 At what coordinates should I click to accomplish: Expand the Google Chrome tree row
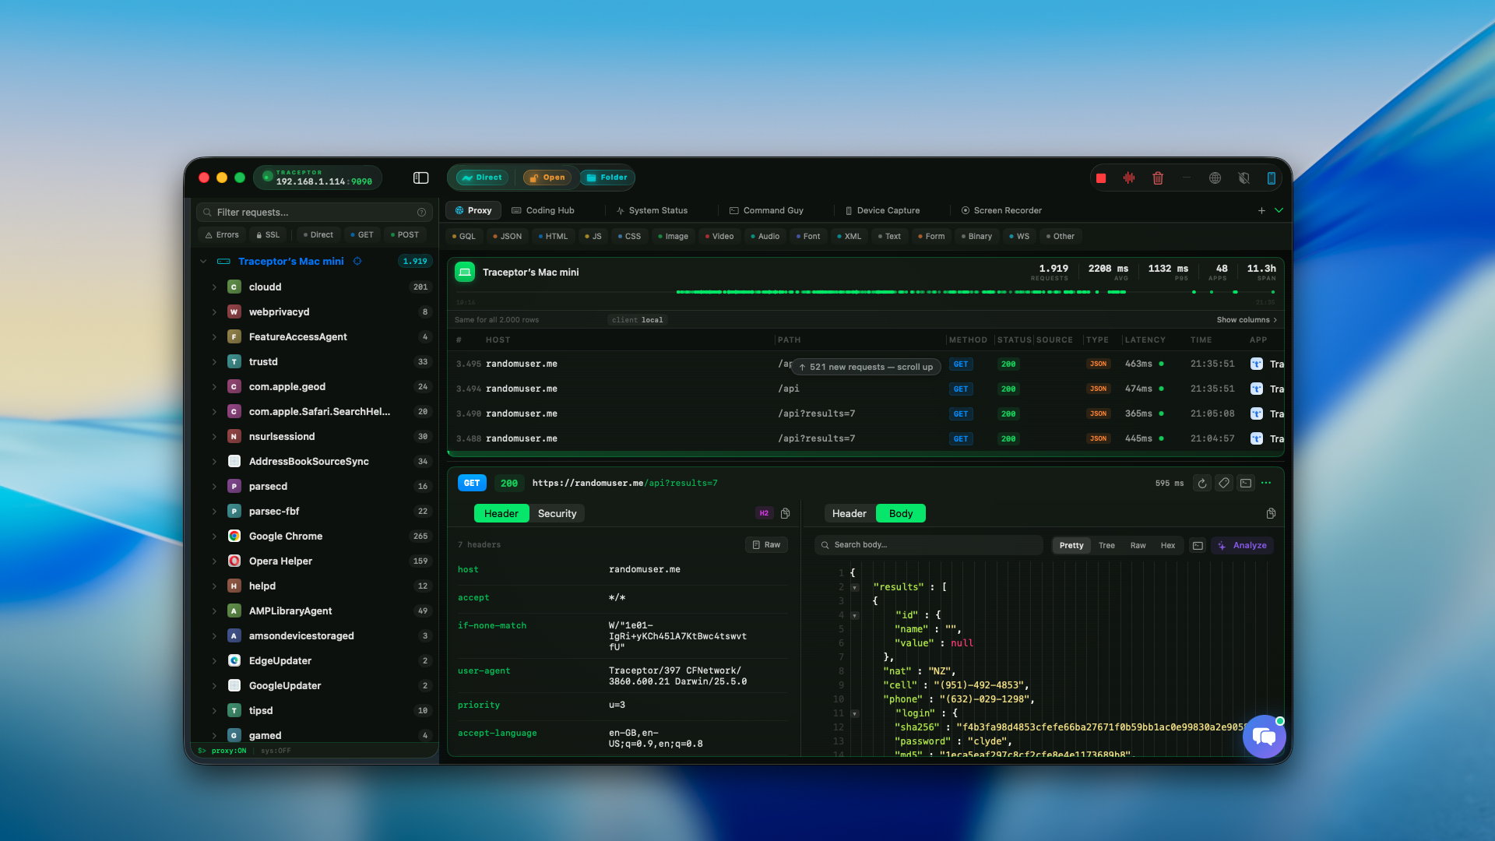(x=214, y=537)
